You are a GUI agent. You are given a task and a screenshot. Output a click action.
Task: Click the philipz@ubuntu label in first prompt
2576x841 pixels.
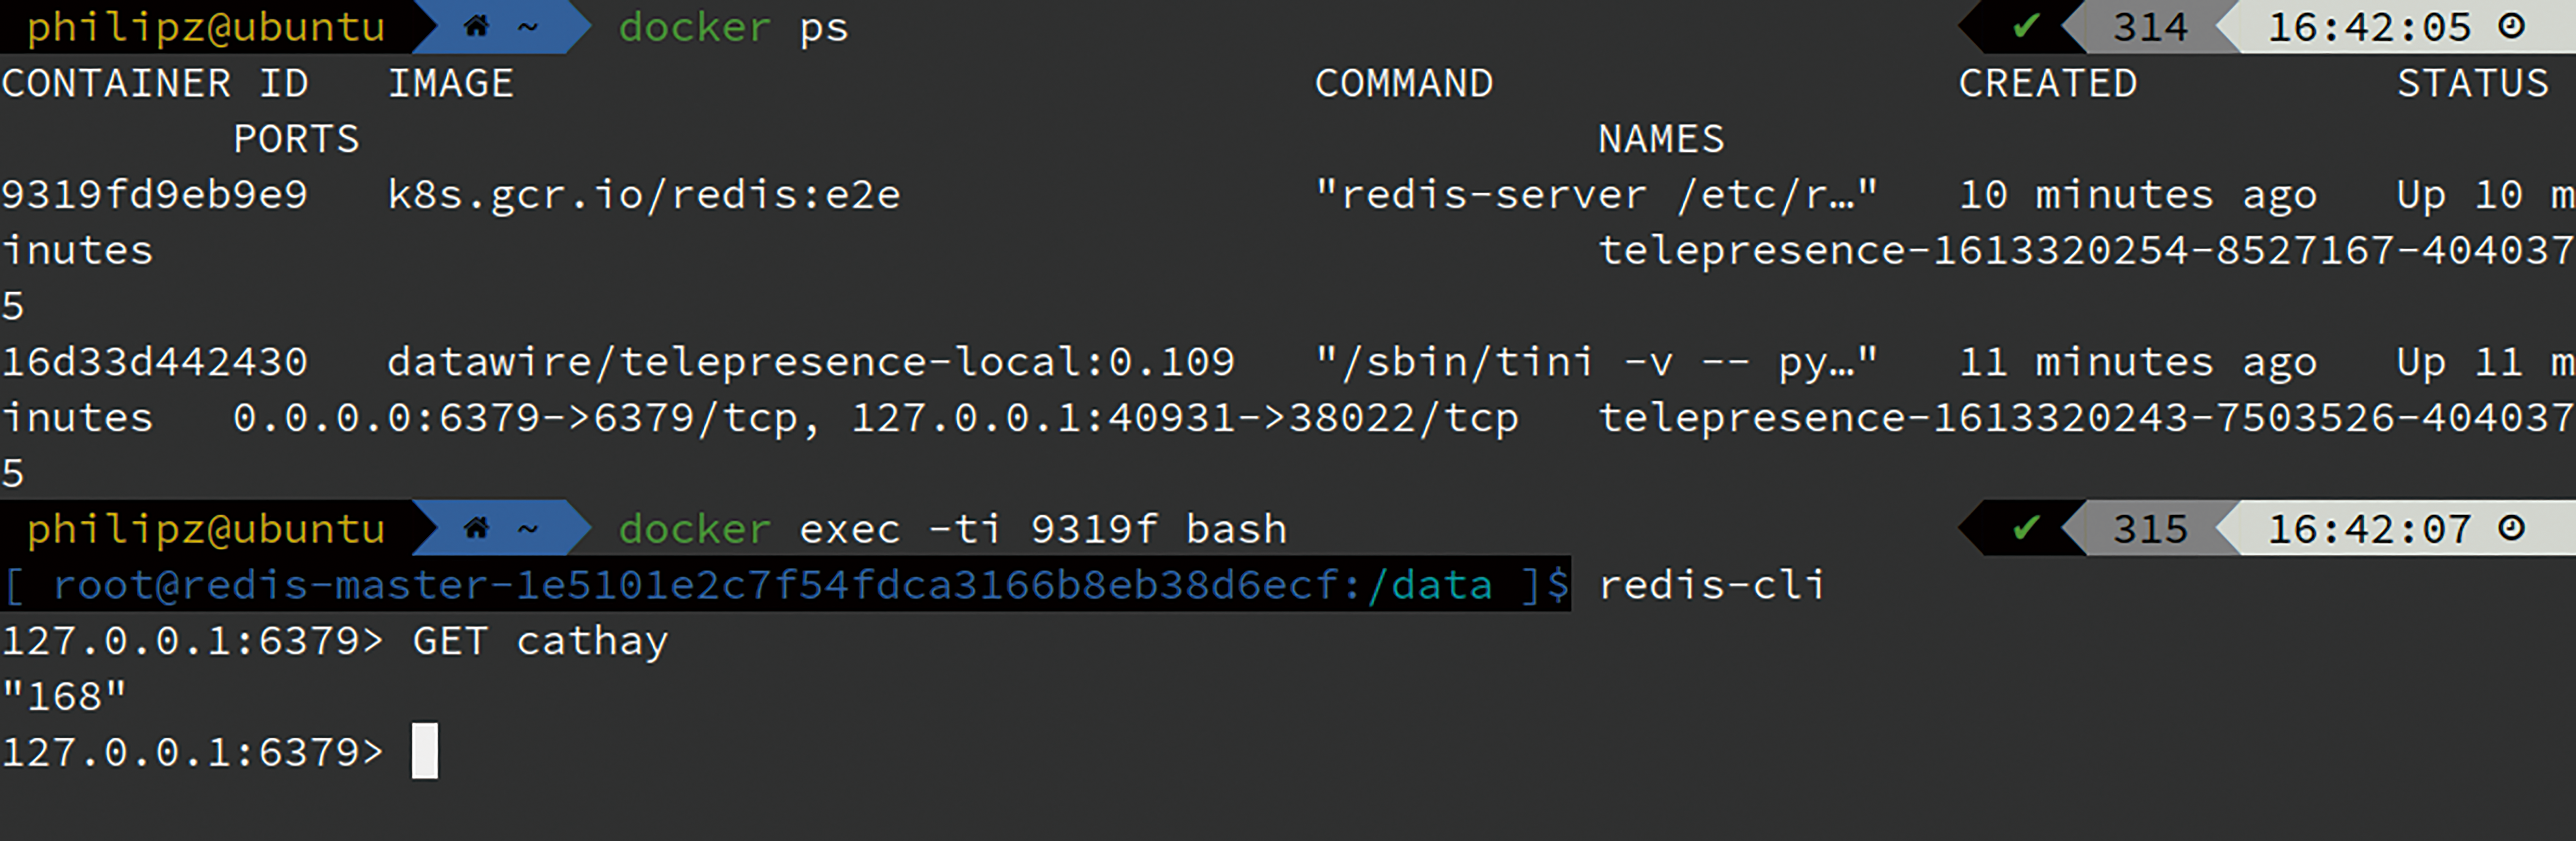pos(206,27)
